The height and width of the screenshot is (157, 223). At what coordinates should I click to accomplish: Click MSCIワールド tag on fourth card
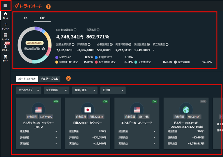click(x=194, y=117)
